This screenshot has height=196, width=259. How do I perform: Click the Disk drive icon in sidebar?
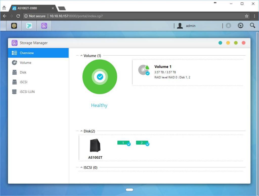tap(14, 72)
